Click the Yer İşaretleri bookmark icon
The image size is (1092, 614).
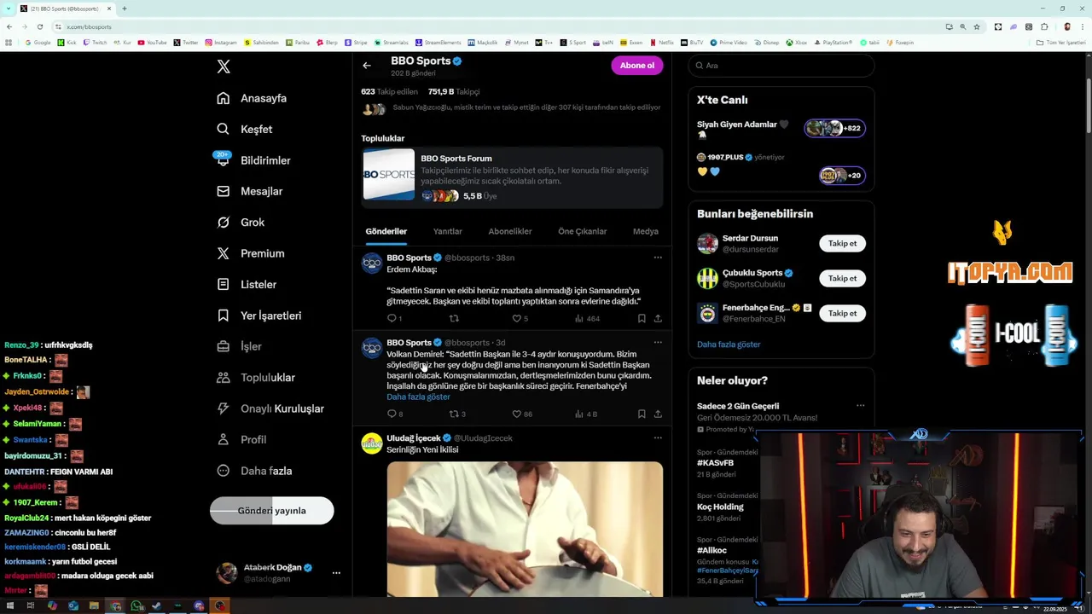tap(224, 316)
